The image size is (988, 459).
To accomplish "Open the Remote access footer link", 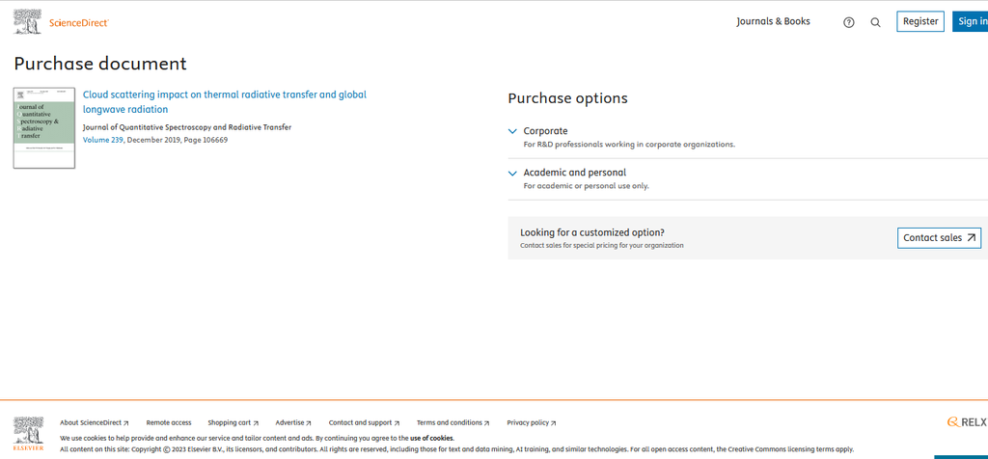I will point(169,422).
